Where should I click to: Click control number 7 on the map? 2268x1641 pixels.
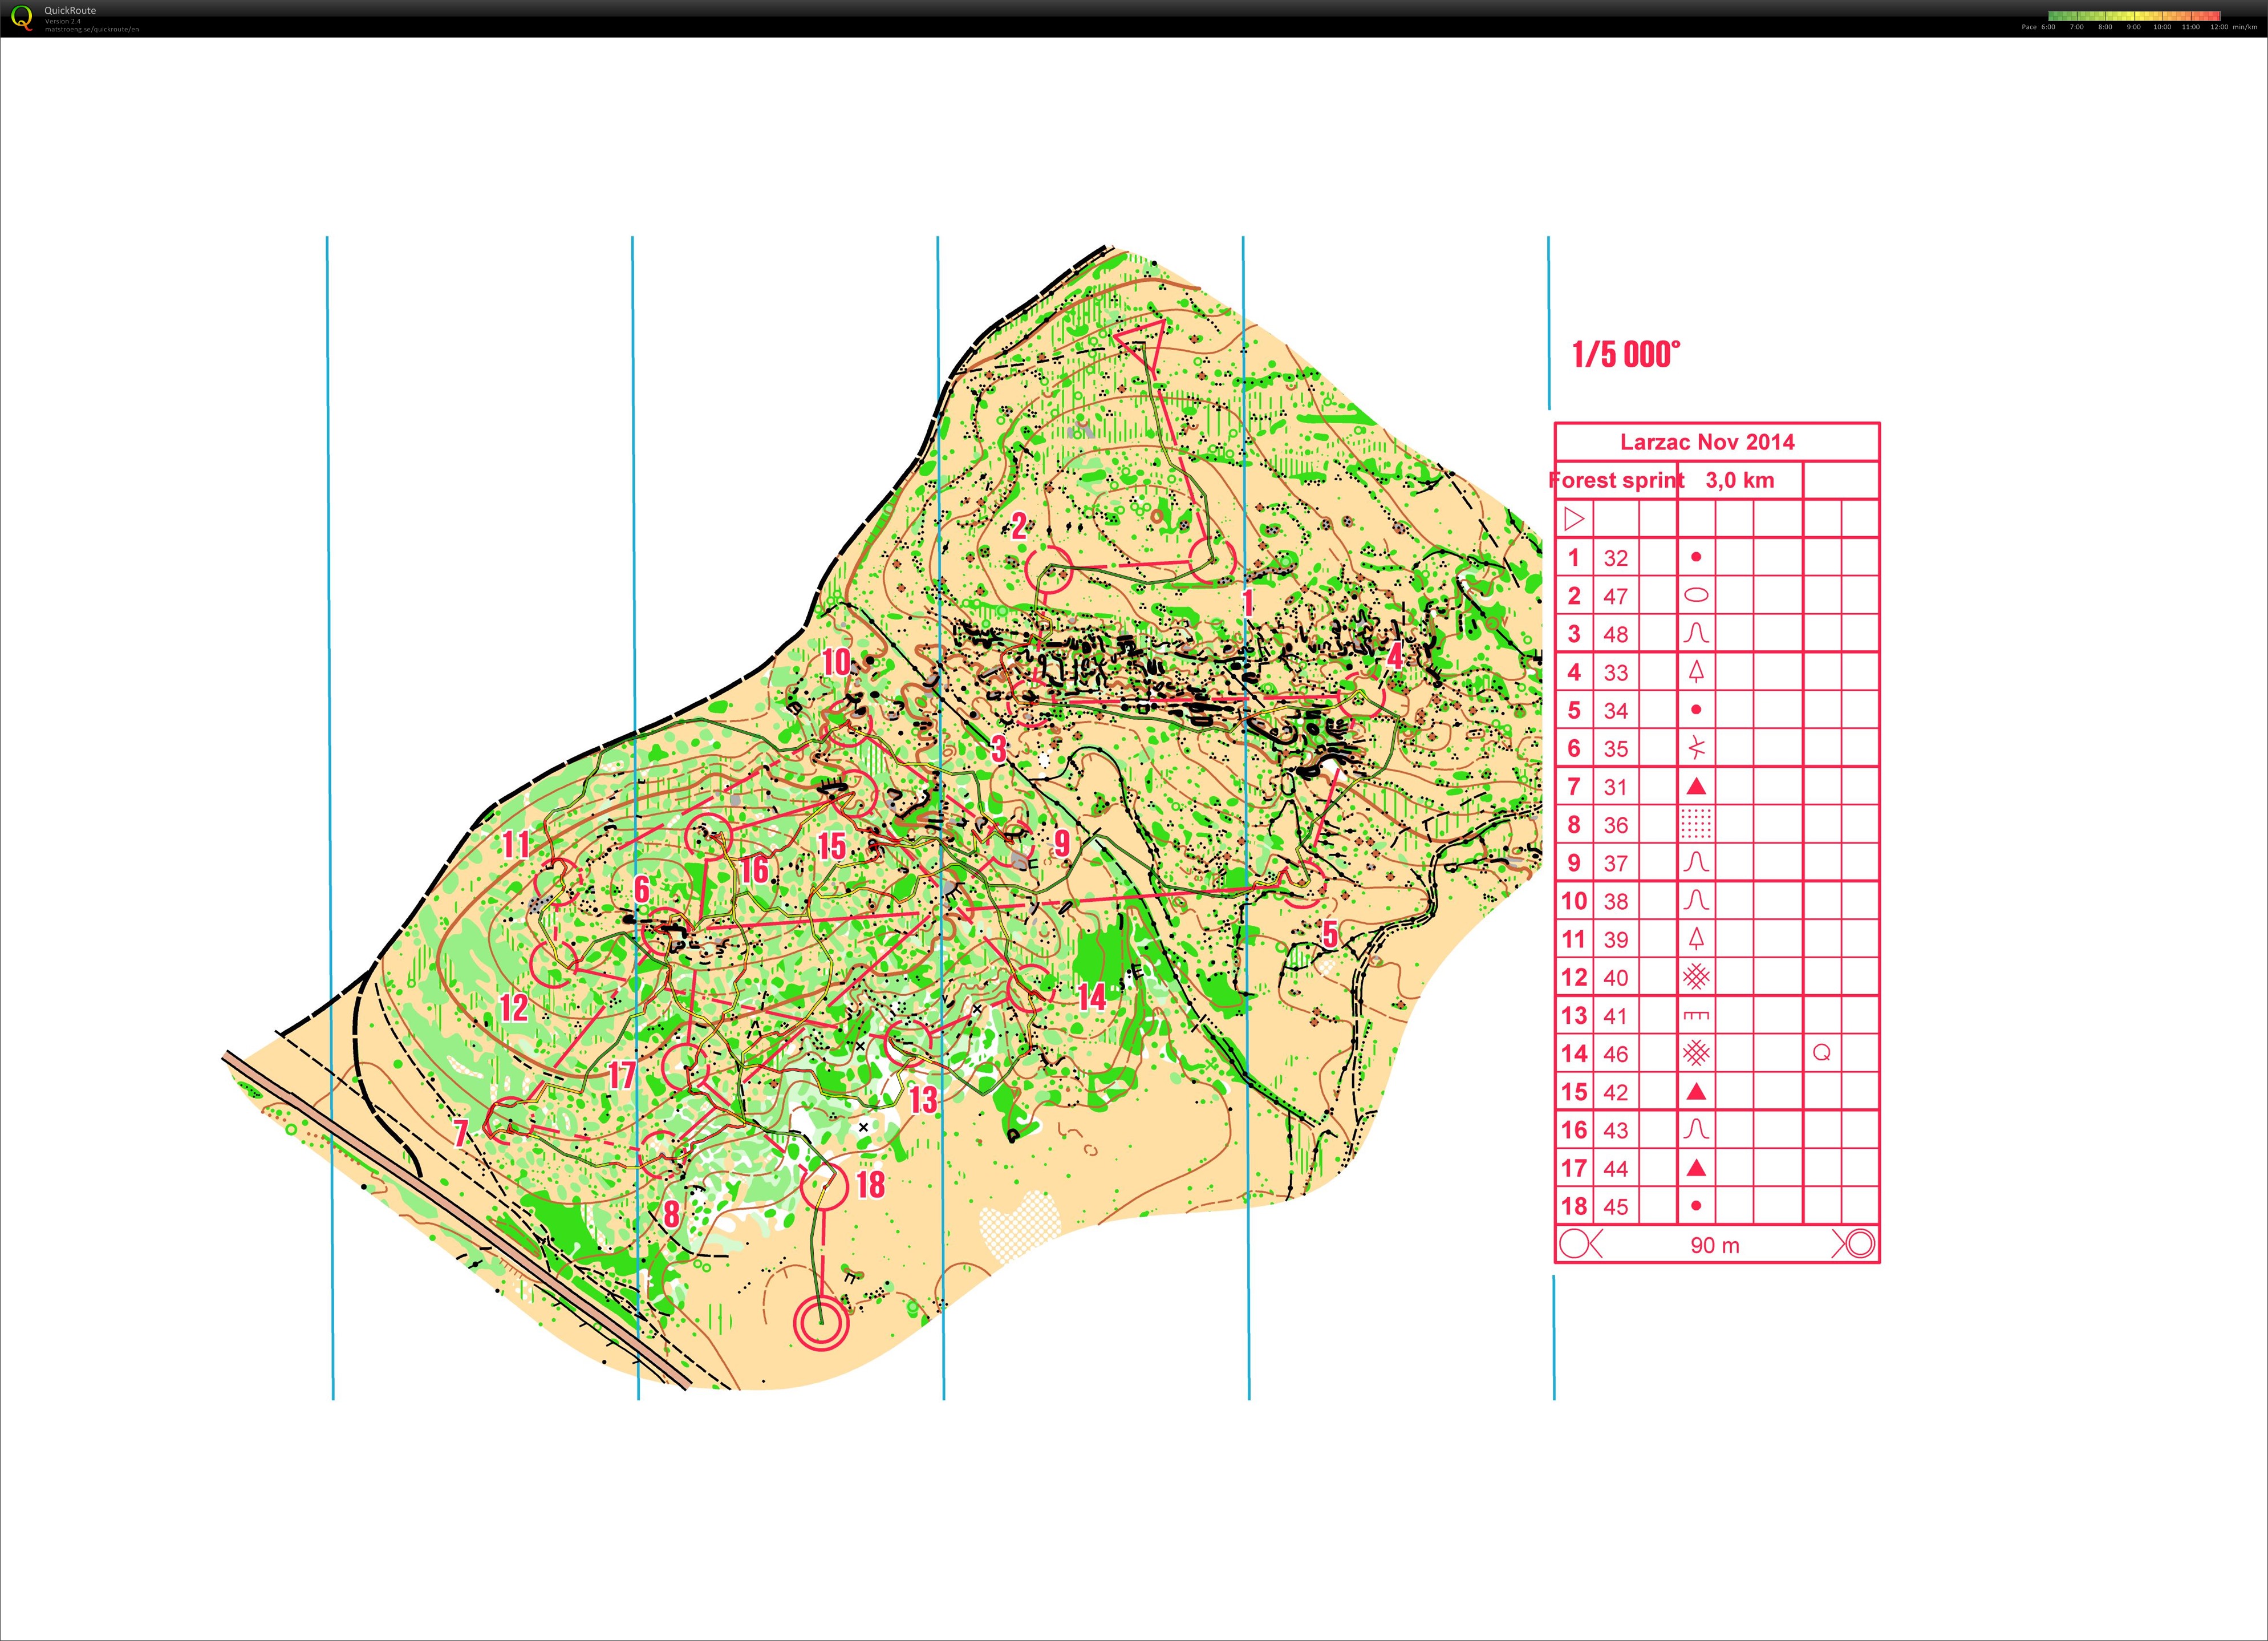pos(461,1133)
